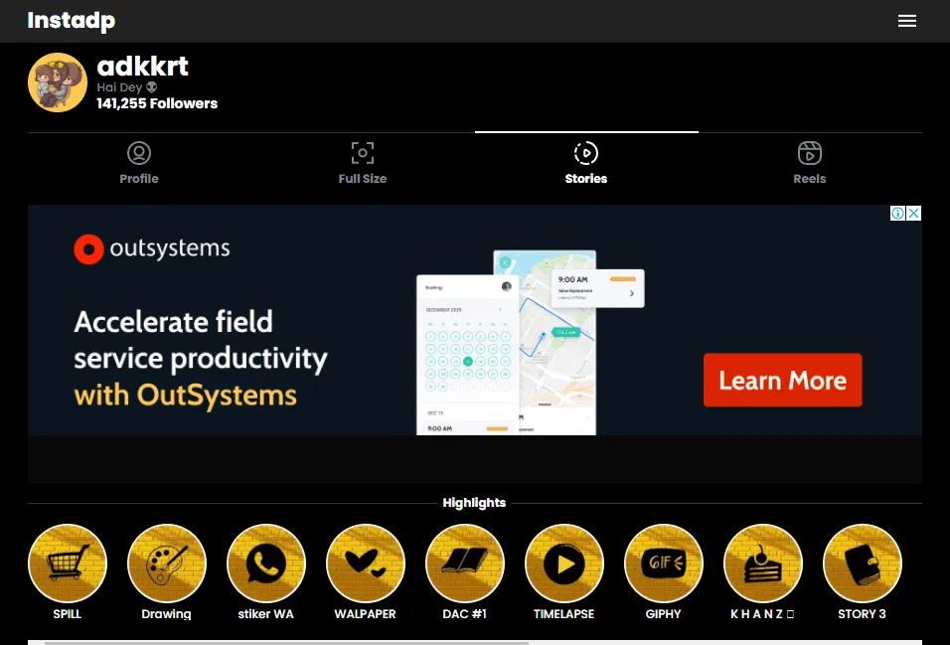Open the STORY 3 highlight wallet icon

coord(863,564)
